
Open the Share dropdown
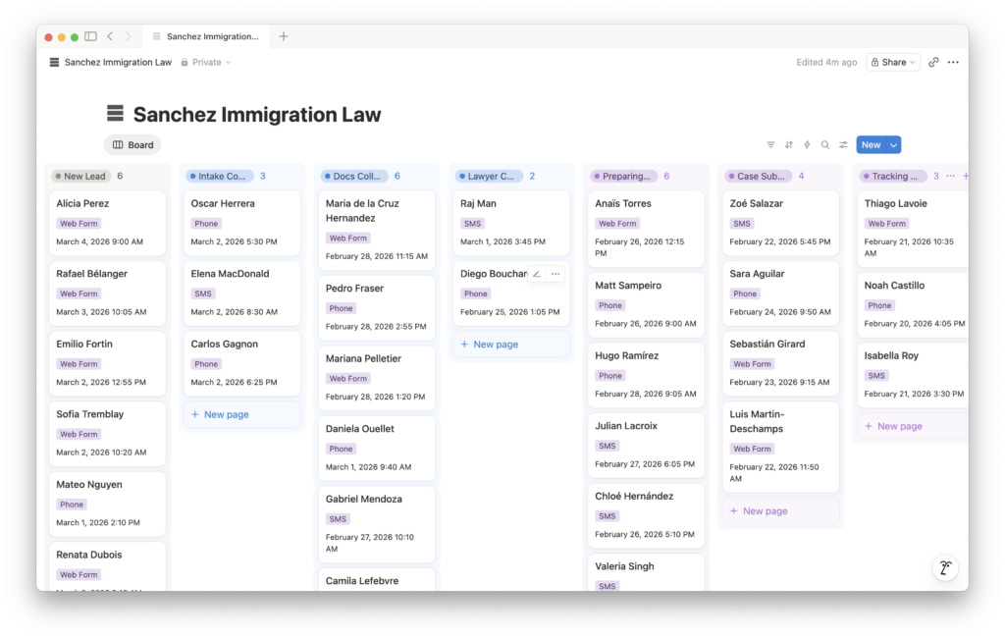(892, 62)
